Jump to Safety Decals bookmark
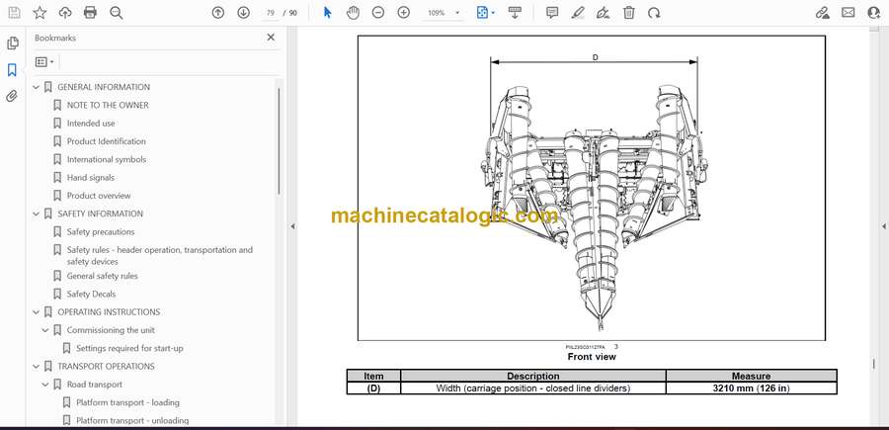Screen dimensions: 889x430 91,294
